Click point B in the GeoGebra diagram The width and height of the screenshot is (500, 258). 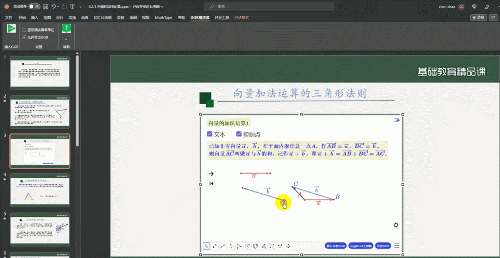tap(333, 199)
